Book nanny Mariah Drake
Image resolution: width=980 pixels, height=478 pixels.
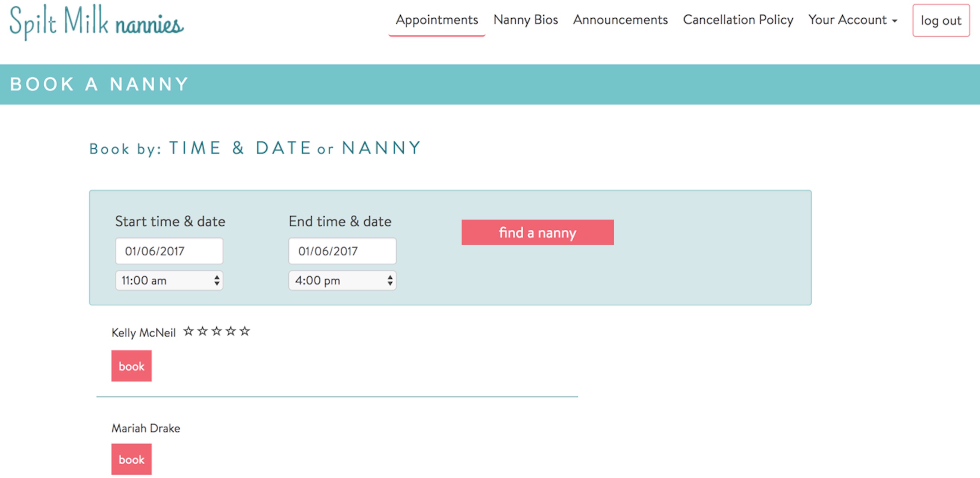(131, 459)
